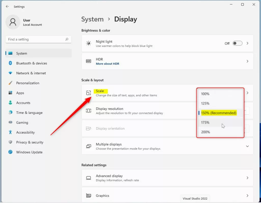Click the HDR icon
Image resolution: width=261 pixels, height=203 pixels.
[88, 61]
